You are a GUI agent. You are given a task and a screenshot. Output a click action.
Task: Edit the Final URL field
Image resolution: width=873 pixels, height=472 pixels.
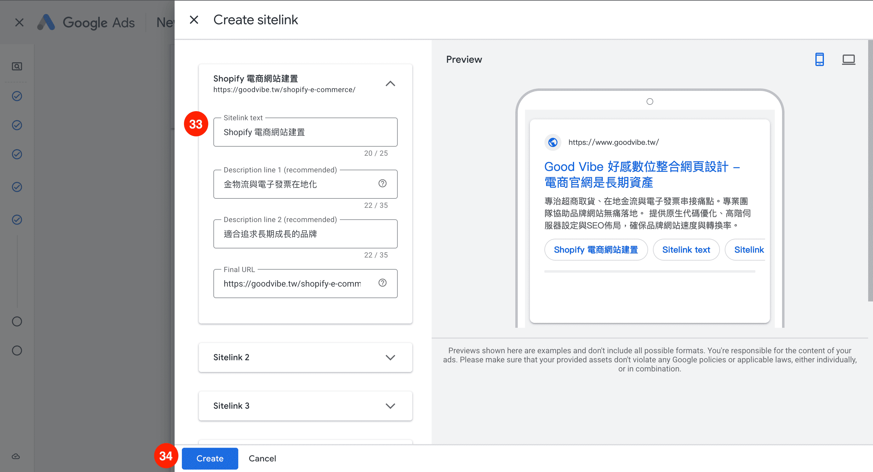[x=305, y=284]
